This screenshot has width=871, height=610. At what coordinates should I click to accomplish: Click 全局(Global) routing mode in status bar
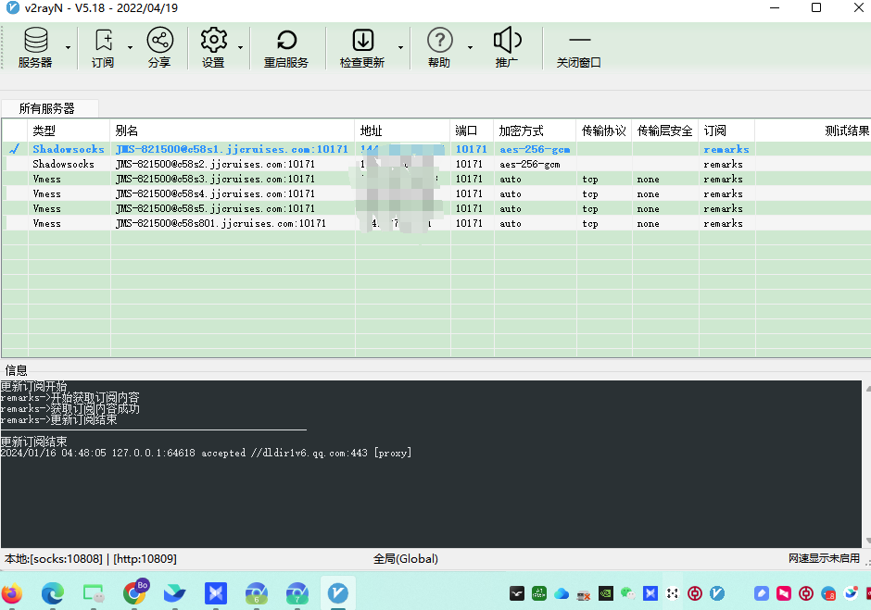(x=406, y=558)
